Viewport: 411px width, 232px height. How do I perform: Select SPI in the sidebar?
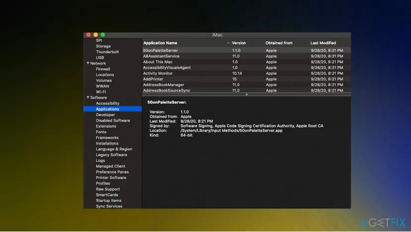click(x=99, y=40)
